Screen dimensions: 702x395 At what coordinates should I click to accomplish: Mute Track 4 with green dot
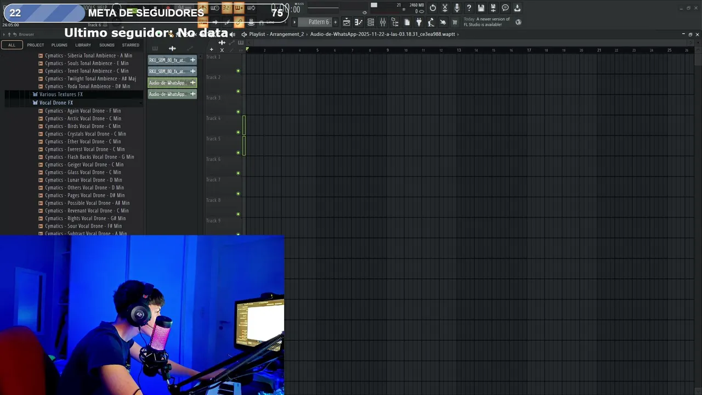pos(238,132)
